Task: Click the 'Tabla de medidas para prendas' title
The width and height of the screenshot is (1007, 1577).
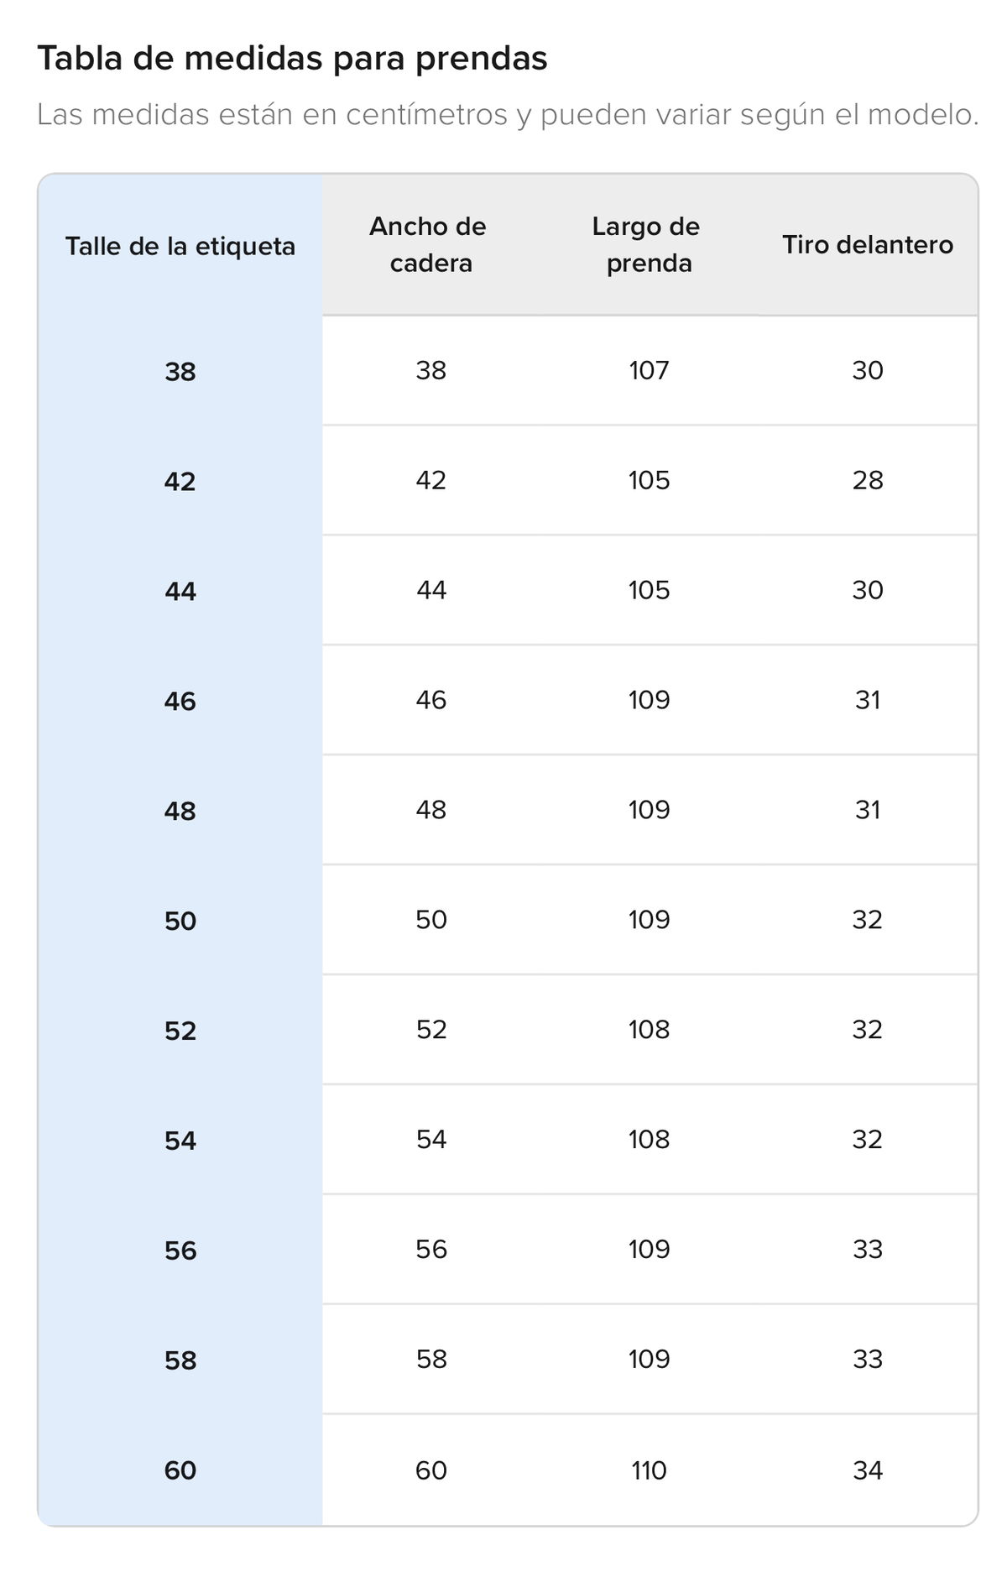Action: pos(292,59)
